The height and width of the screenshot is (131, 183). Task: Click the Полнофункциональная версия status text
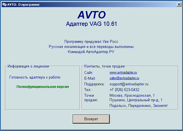[43, 87]
